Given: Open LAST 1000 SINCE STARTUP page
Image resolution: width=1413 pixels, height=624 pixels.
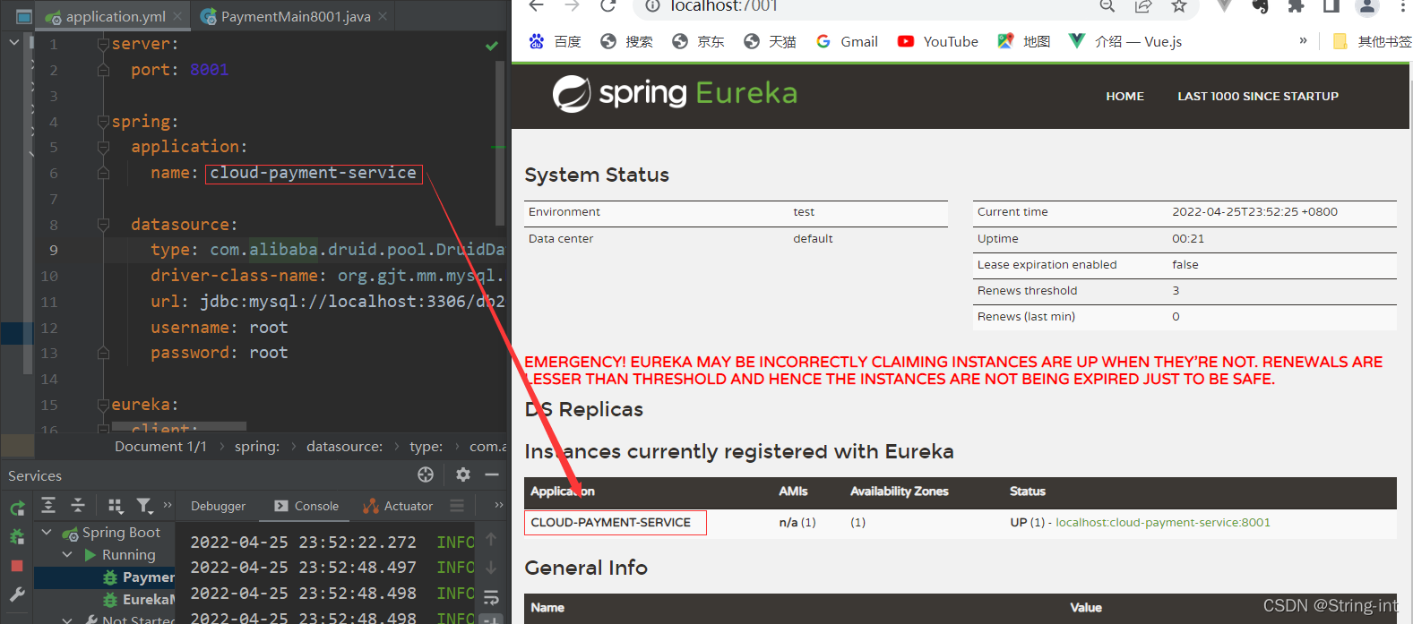Looking at the screenshot, I should click(1258, 96).
